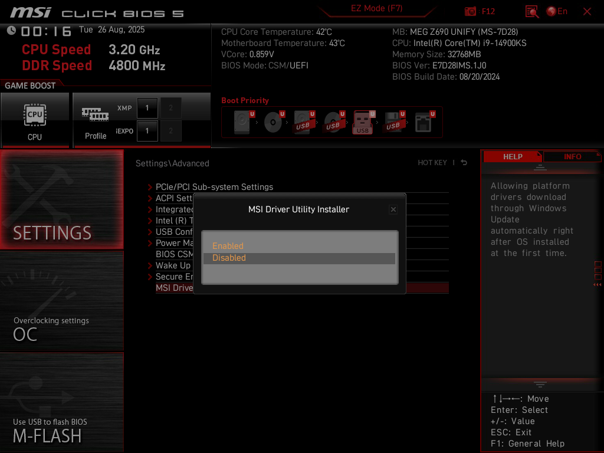Click the F1: General Help hint
This screenshot has height=453, width=604.
pyautogui.click(x=527, y=444)
